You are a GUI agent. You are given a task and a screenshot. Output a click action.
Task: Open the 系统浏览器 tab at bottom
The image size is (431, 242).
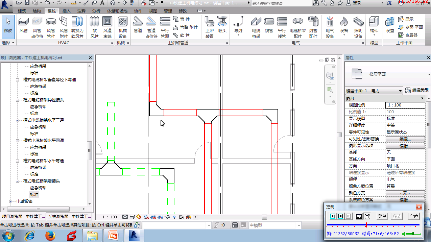pos(69,217)
